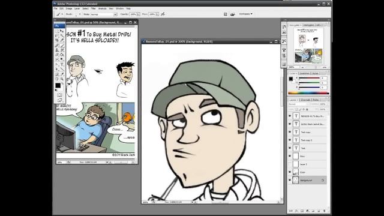Select the Eraser tool

57,55
